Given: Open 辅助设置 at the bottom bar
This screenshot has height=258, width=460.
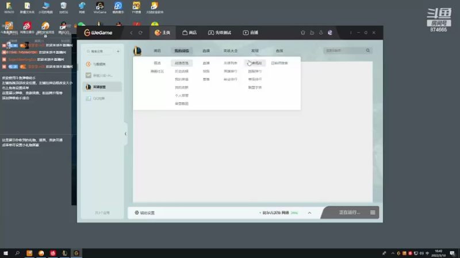Looking at the screenshot, I should click(x=145, y=213).
